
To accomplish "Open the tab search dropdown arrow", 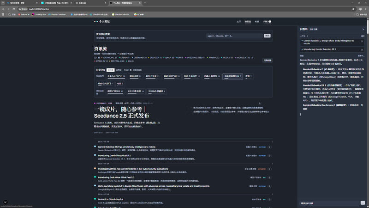I will tap(3, 3).
